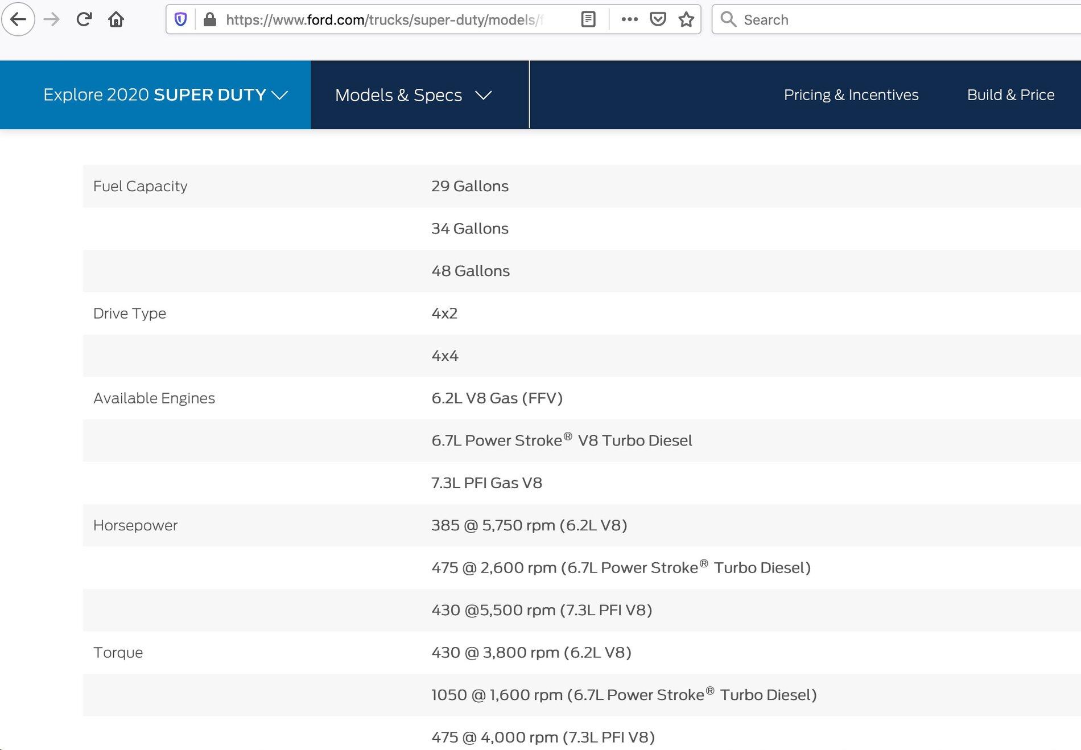Select 430 @ 3,800 rpm torque value
This screenshot has width=1081, height=750.
pyautogui.click(x=531, y=652)
